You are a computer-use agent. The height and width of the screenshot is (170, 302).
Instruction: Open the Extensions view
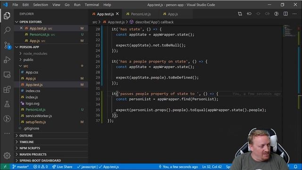coord(7,89)
